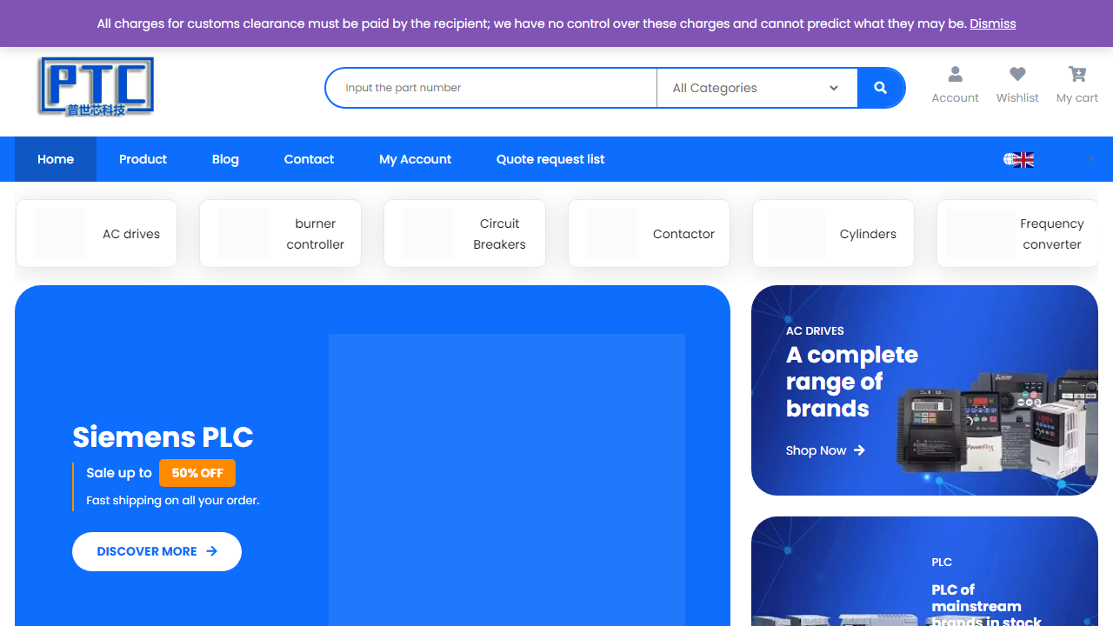The width and height of the screenshot is (1113, 626).
Task: Open the My cart icon
Action: click(1077, 74)
